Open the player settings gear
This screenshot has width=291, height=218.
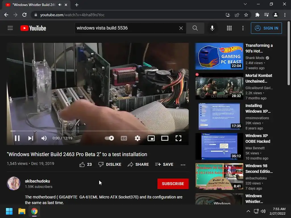(138, 138)
